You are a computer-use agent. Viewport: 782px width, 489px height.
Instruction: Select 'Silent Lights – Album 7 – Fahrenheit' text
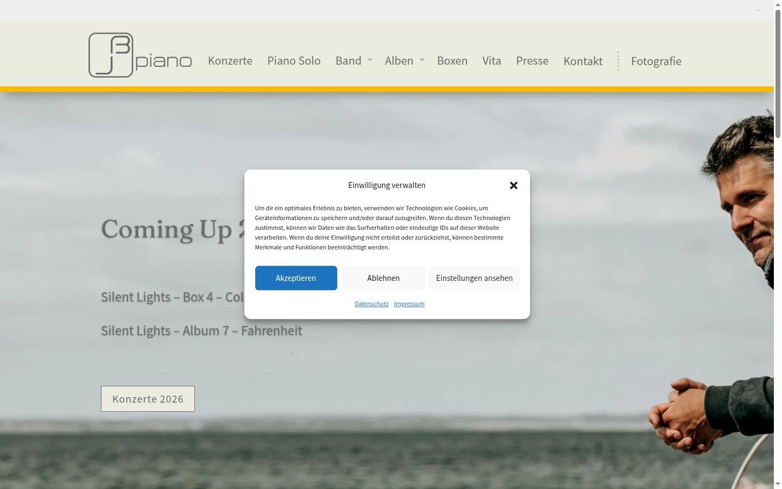[x=201, y=330]
